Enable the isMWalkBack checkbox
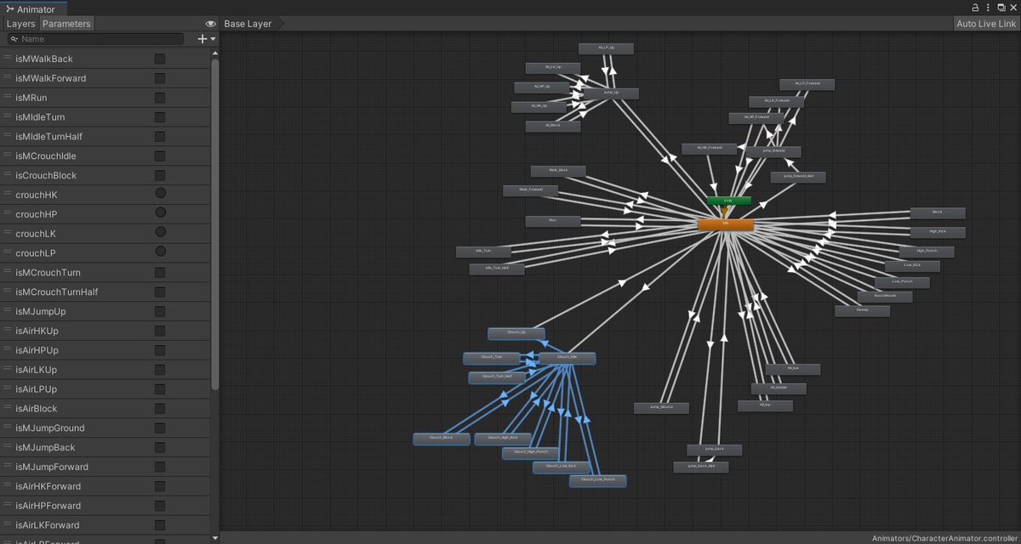 coord(160,59)
